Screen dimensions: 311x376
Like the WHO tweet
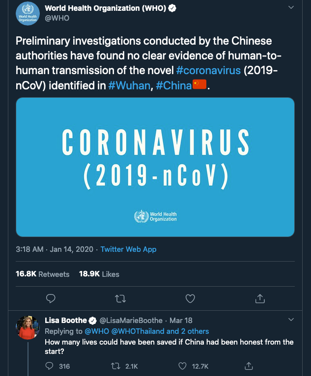(x=190, y=298)
